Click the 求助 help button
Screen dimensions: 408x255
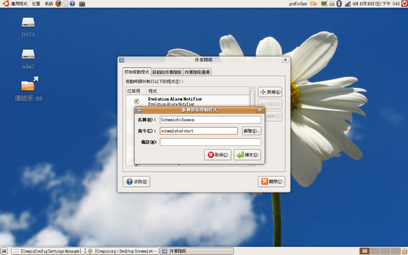(136, 182)
